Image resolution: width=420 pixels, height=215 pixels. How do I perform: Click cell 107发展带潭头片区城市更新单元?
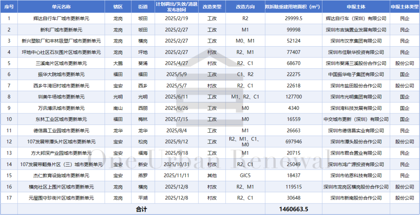[61, 142]
